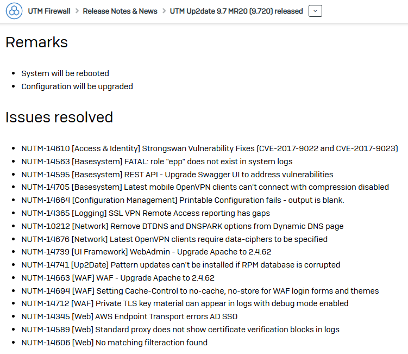The image size is (408, 354).
Task: Click the NUTM-14595 Swagger UI upgrade entry
Action: (177, 175)
